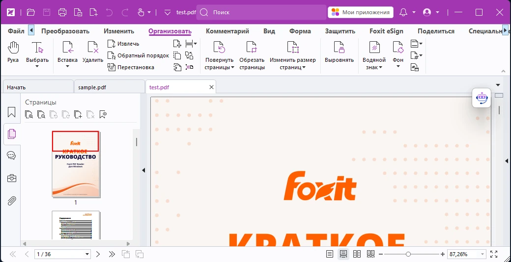This screenshot has height=262, width=511.
Task: Click the swap pages icon in ribbon
Action: click(189, 55)
